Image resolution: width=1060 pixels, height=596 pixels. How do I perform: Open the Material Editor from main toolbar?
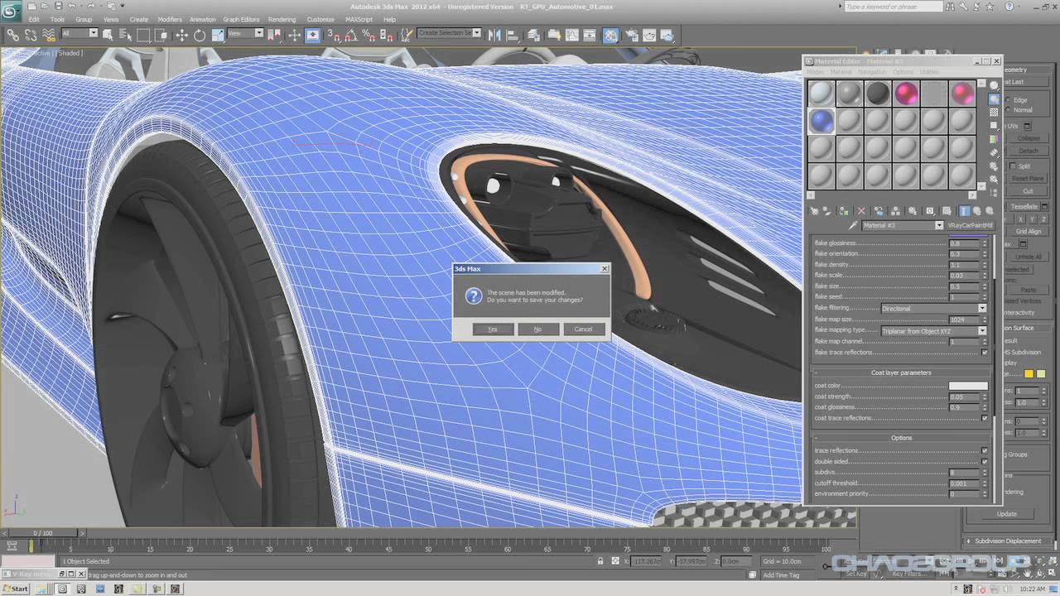click(610, 35)
